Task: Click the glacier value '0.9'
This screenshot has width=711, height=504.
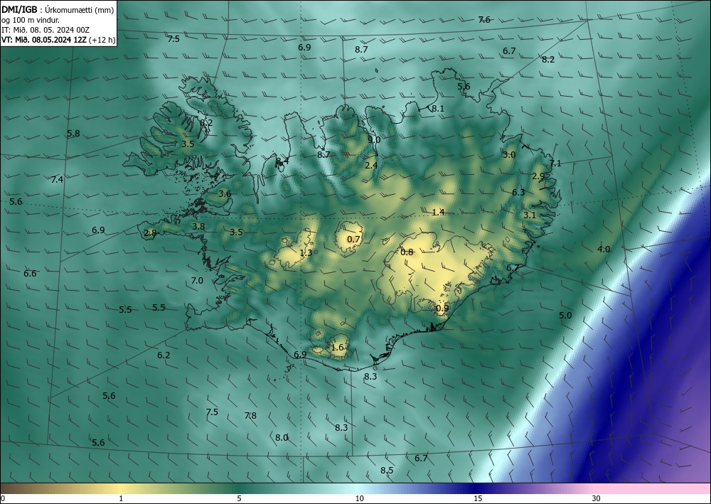Action: point(442,309)
